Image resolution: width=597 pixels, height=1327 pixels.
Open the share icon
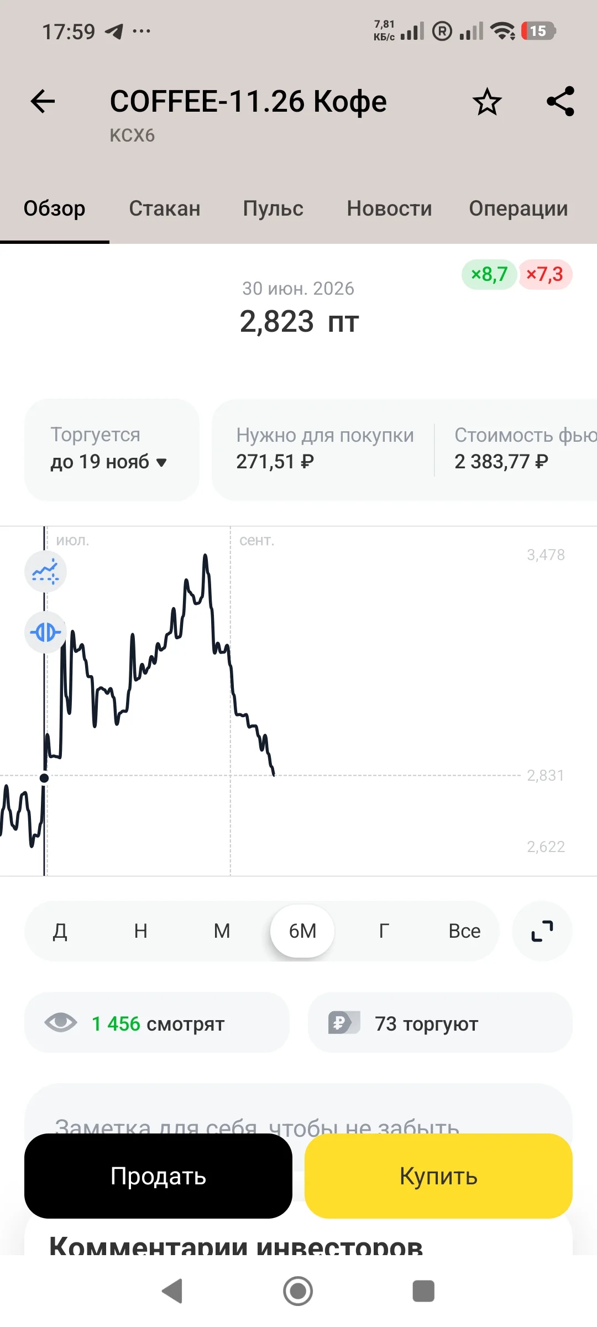click(x=561, y=101)
